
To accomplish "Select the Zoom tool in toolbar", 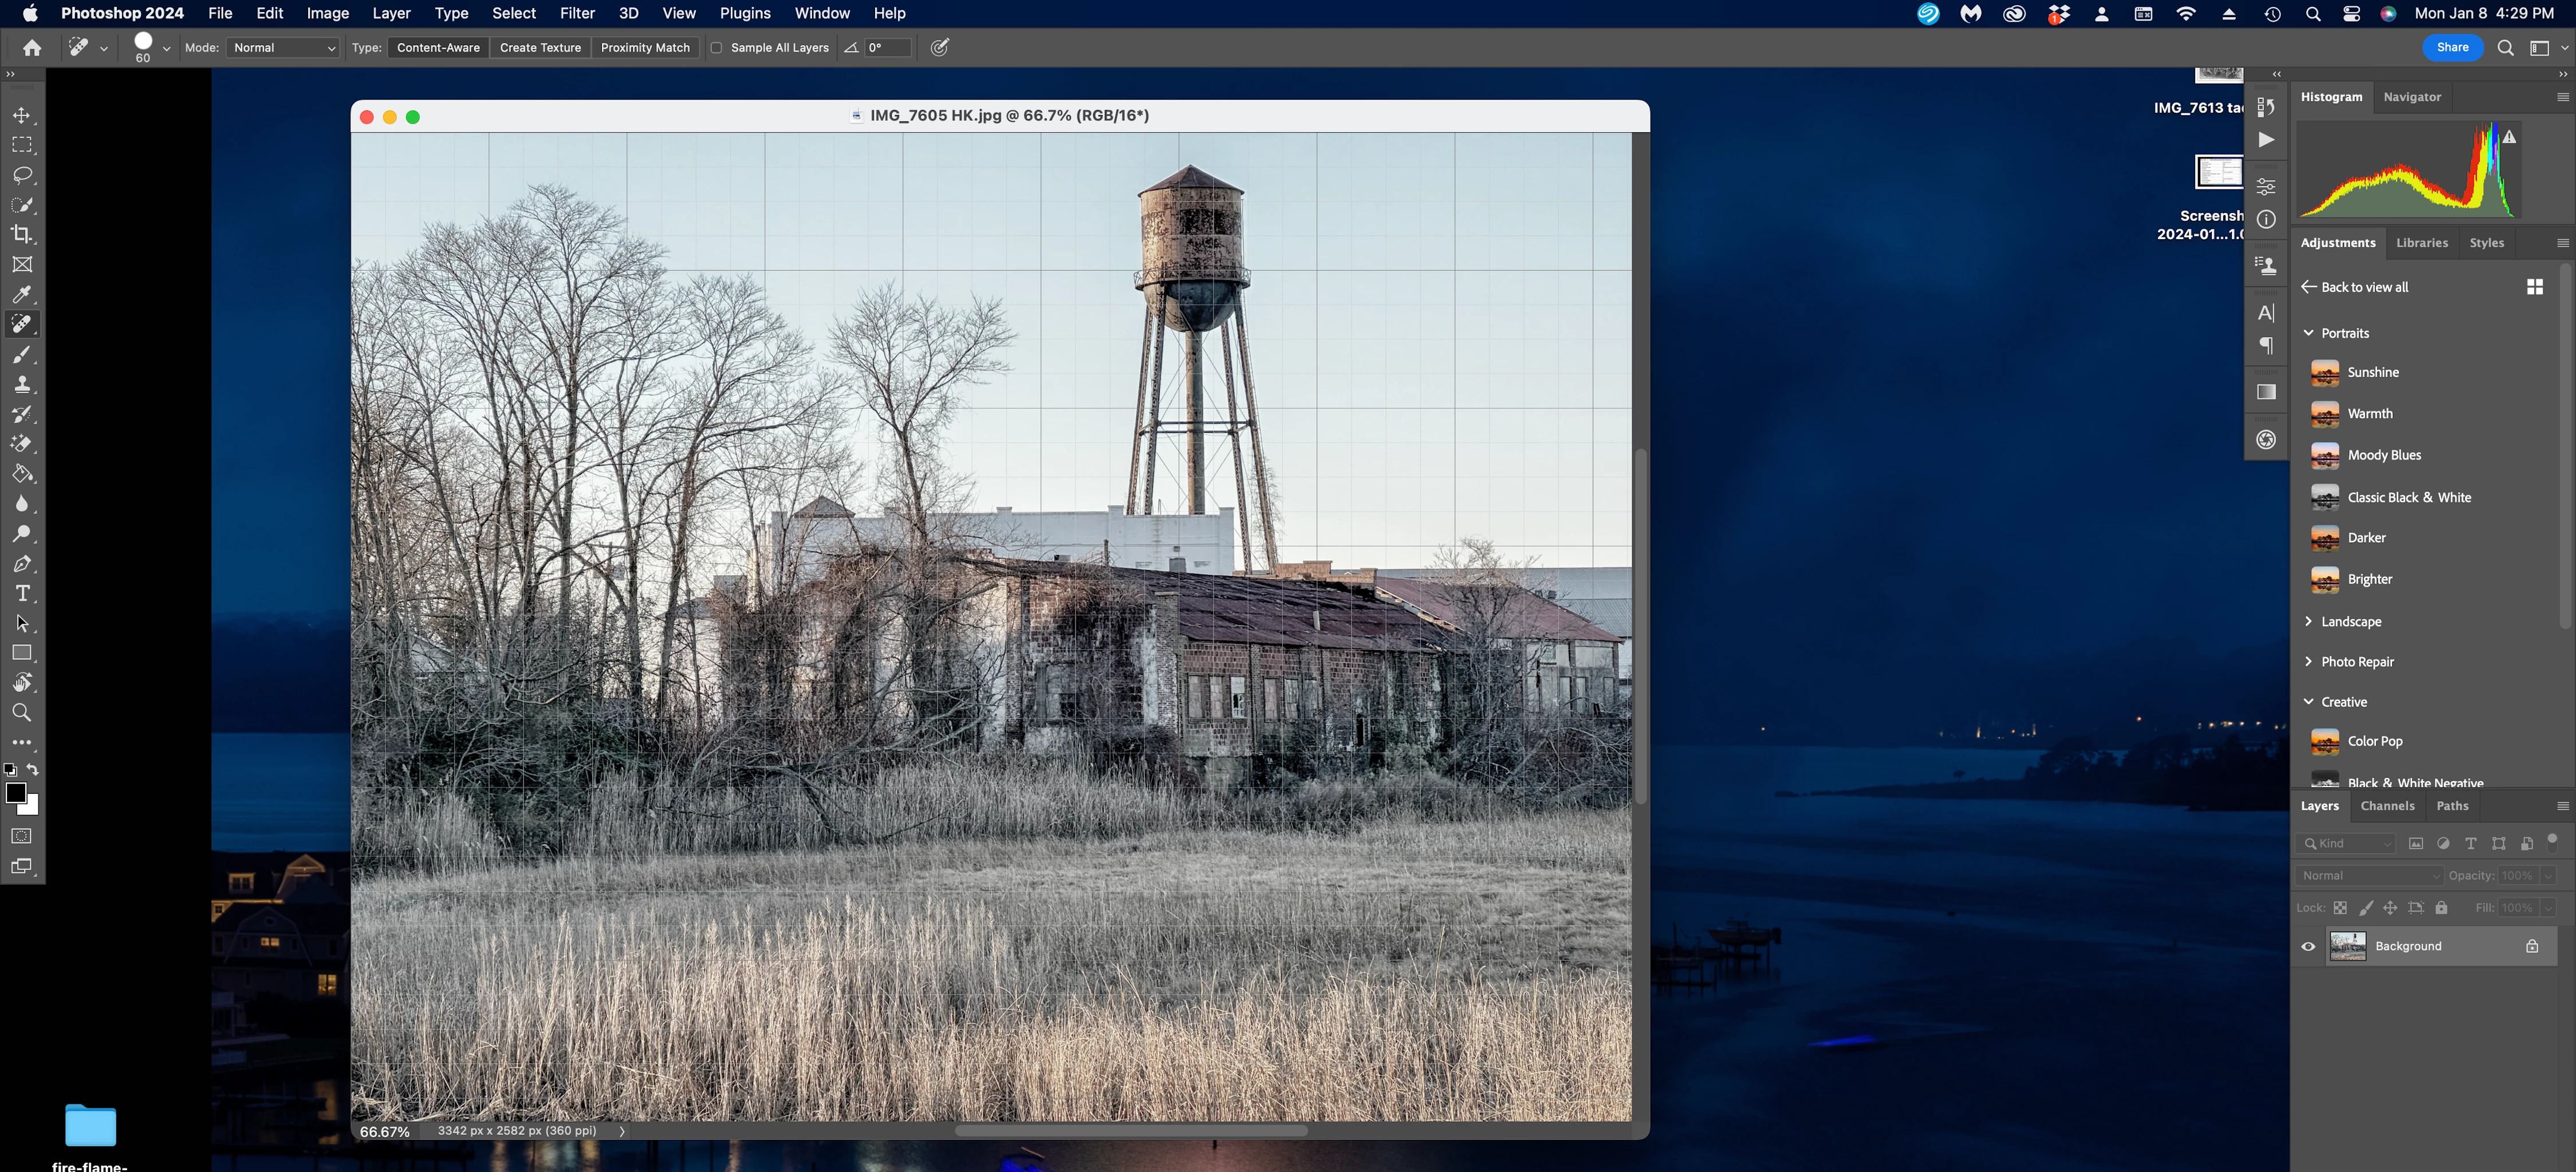I will [21, 712].
